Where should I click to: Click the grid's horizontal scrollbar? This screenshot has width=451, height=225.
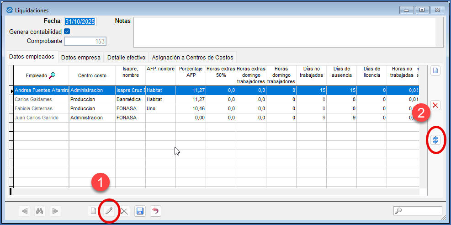click(214, 192)
